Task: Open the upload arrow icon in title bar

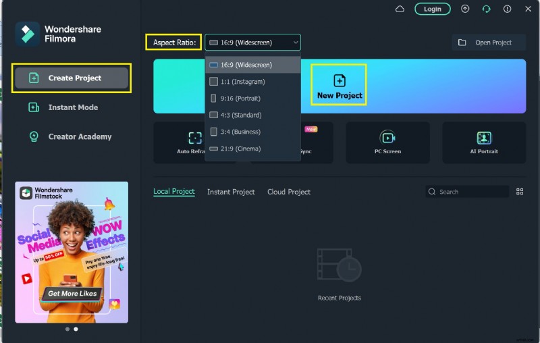Action: click(465, 9)
